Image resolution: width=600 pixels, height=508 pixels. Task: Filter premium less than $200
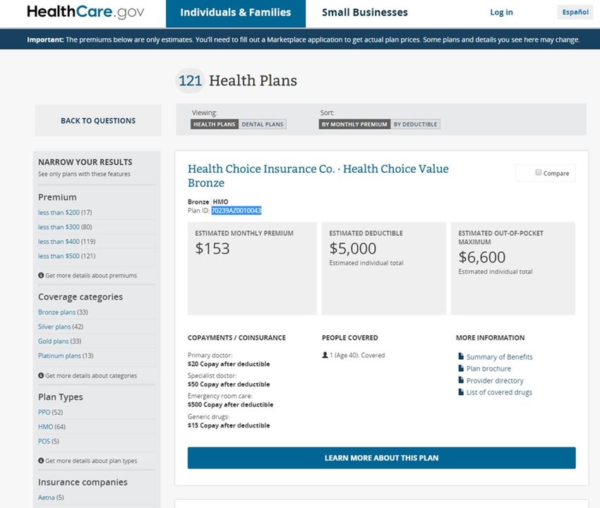(59, 212)
